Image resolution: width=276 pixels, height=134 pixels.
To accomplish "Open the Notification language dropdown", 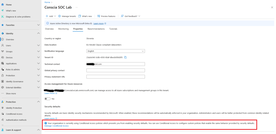I will pos(116,51).
